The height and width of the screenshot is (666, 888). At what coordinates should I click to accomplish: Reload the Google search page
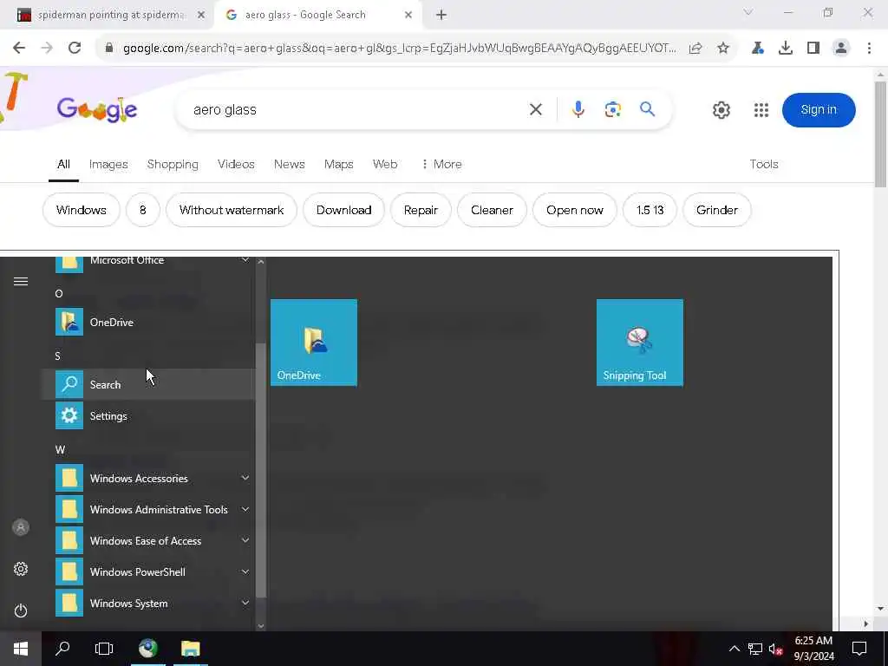(75, 49)
